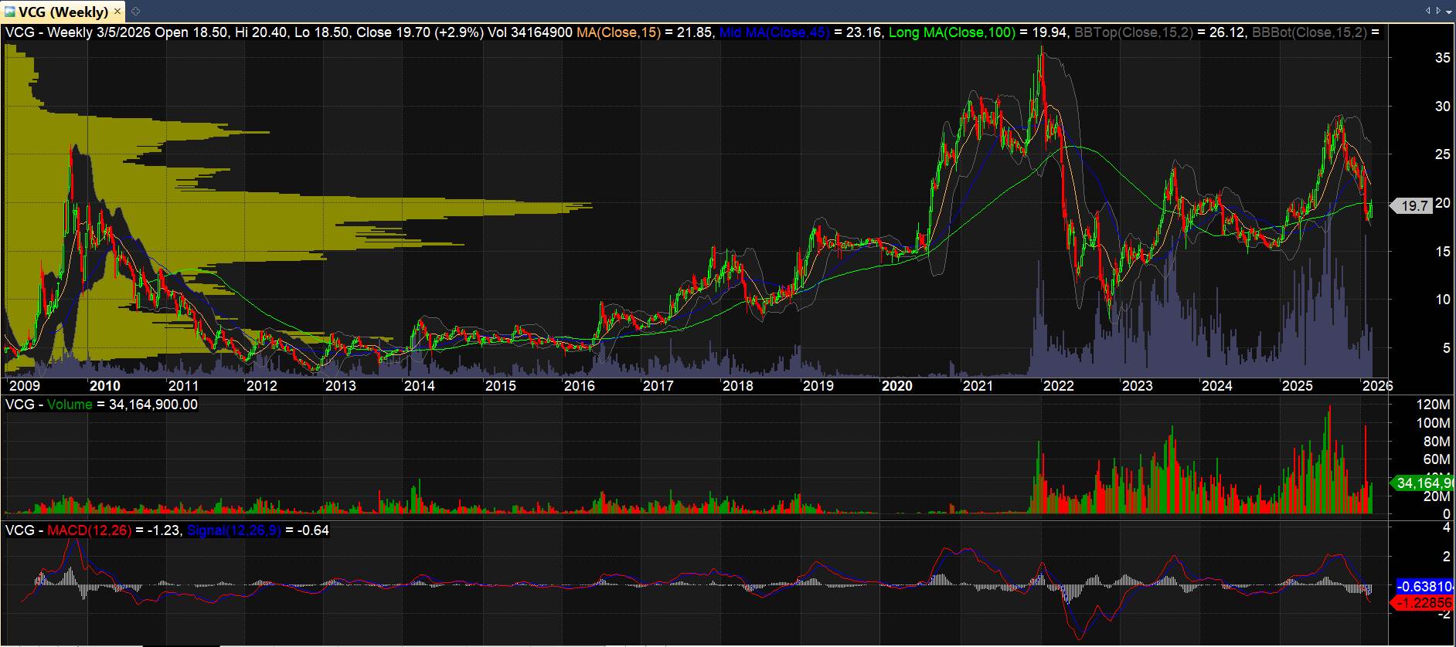This screenshot has width=1456, height=647.
Task: Click the green volume value marker
Action: click(1424, 483)
